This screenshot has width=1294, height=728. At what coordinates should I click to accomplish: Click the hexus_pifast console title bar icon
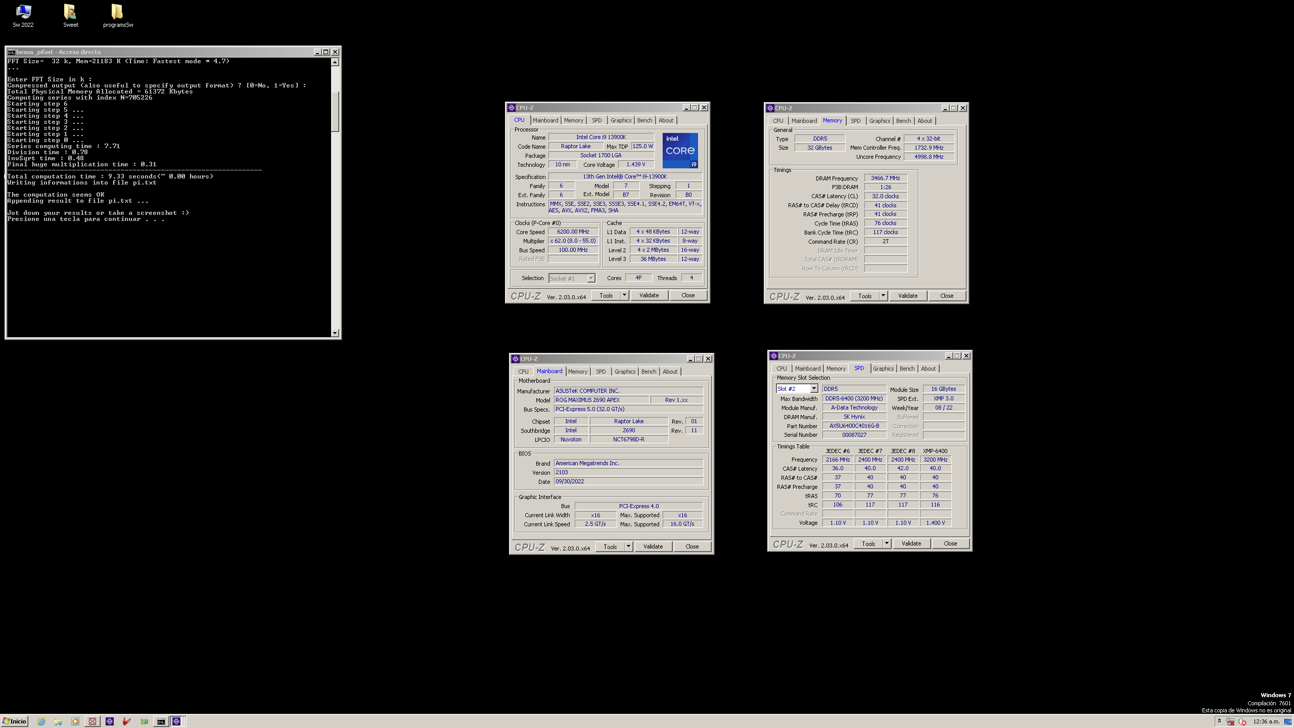pyautogui.click(x=11, y=52)
